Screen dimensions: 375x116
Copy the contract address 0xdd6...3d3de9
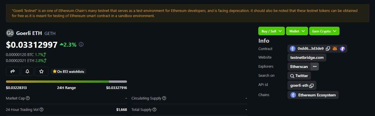[x=328, y=49]
